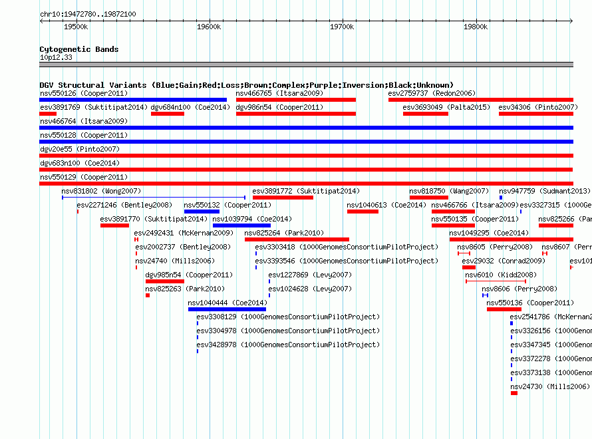This screenshot has height=439, width=592.
Task: Select dgv683n100 (Coe2014) label
Action: click(80, 163)
